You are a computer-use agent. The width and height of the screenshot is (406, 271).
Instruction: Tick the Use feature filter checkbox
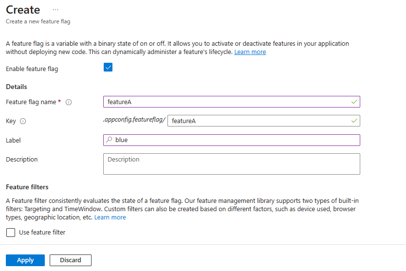[x=11, y=233]
